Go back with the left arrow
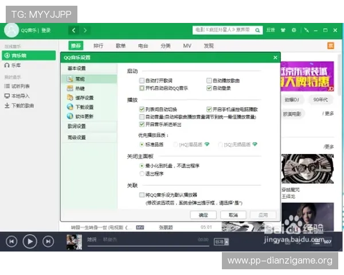 74,30
